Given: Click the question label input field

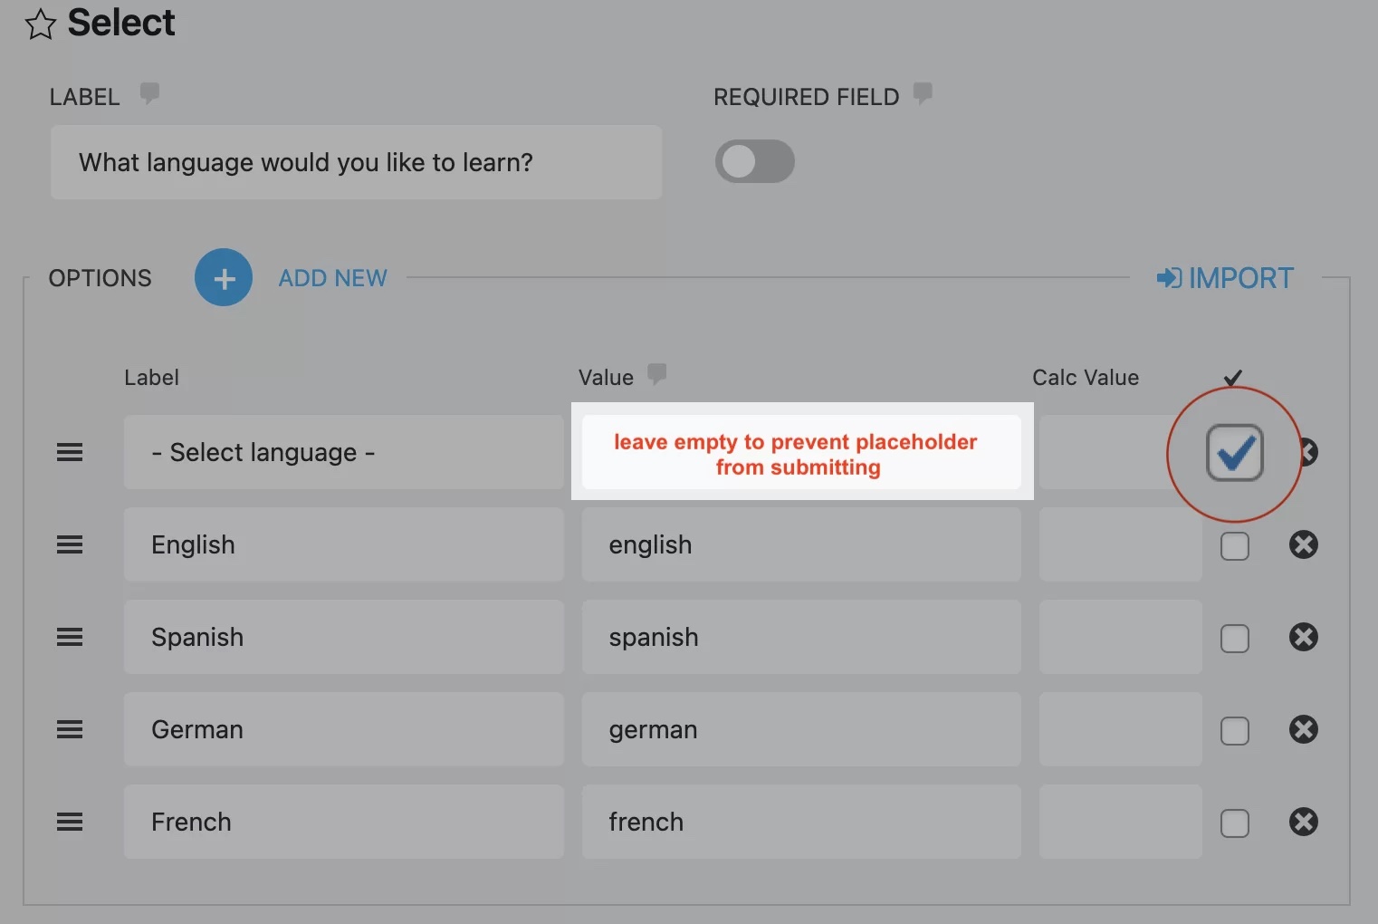Looking at the screenshot, I should (x=356, y=163).
